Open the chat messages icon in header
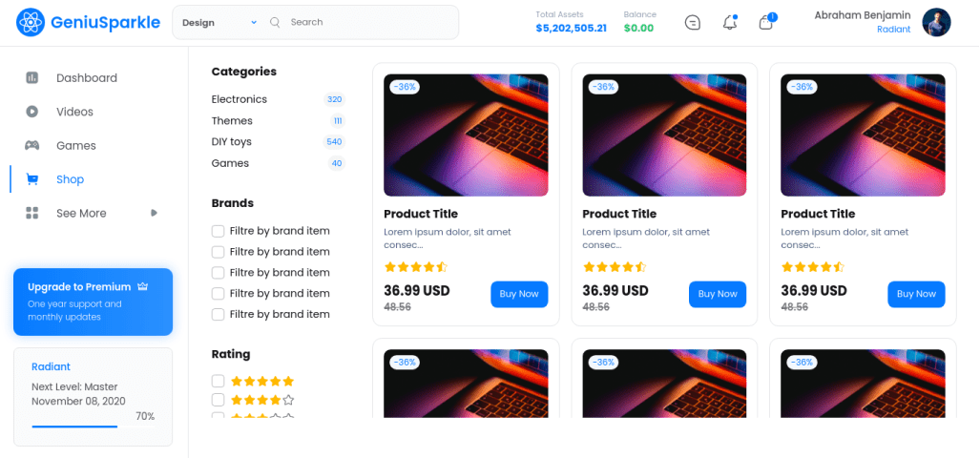The image size is (980, 458). 693,22
